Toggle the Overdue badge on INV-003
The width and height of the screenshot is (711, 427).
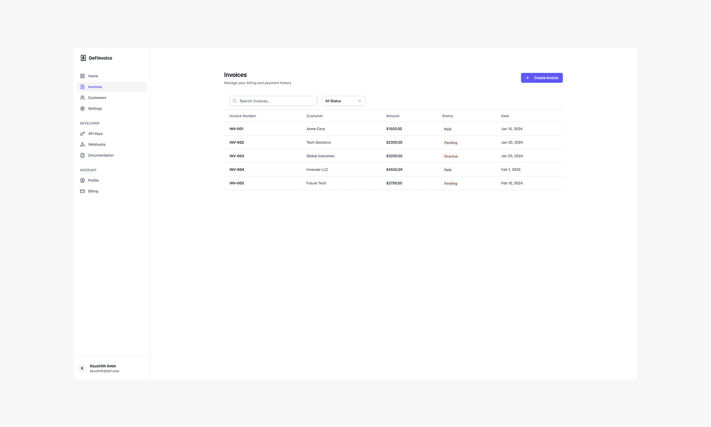click(x=451, y=156)
